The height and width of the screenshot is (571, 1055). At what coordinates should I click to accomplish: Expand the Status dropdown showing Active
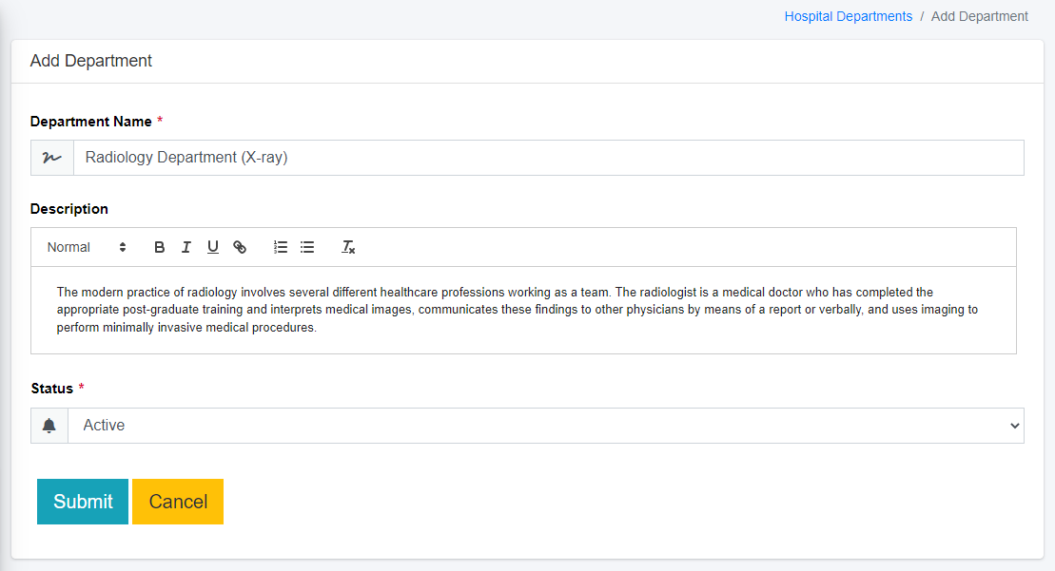click(x=545, y=426)
